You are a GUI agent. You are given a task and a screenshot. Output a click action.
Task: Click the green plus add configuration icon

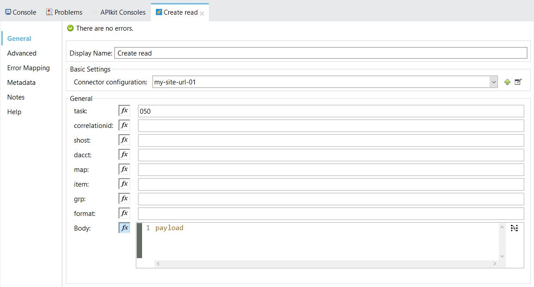(507, 82)
